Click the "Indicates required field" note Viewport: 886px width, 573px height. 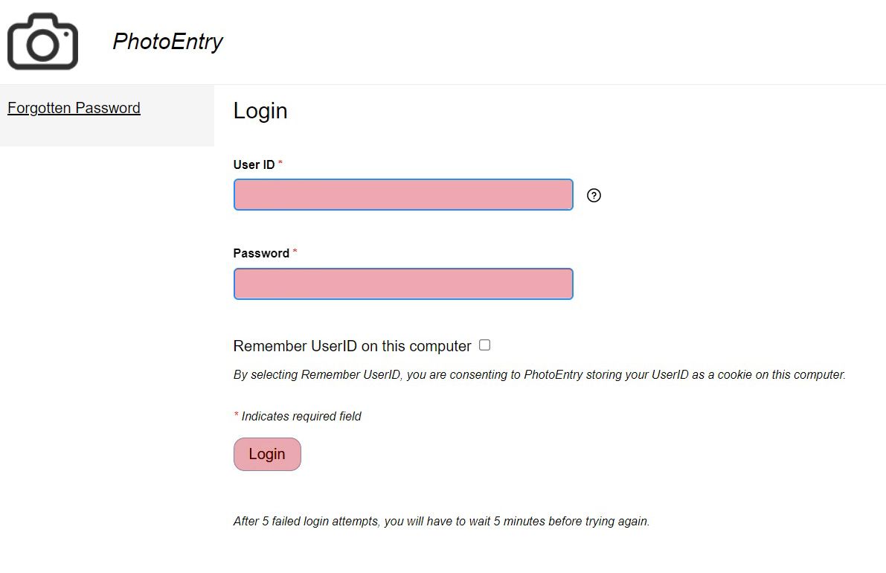(301, 416)
